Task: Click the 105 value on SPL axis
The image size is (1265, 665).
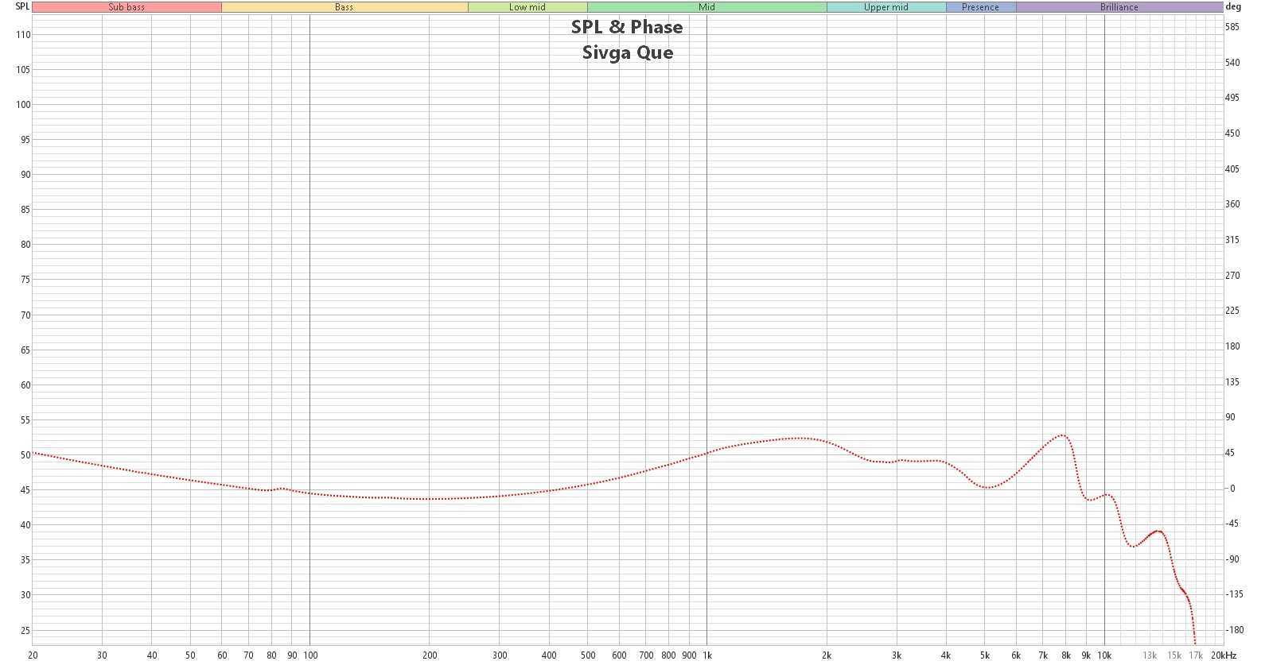Action: [x=23, y=70]
